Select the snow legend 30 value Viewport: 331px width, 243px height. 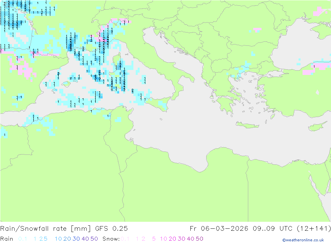click(x=181, y=239)
